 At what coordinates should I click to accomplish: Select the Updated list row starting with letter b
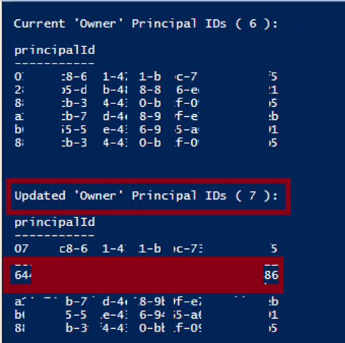146,315
